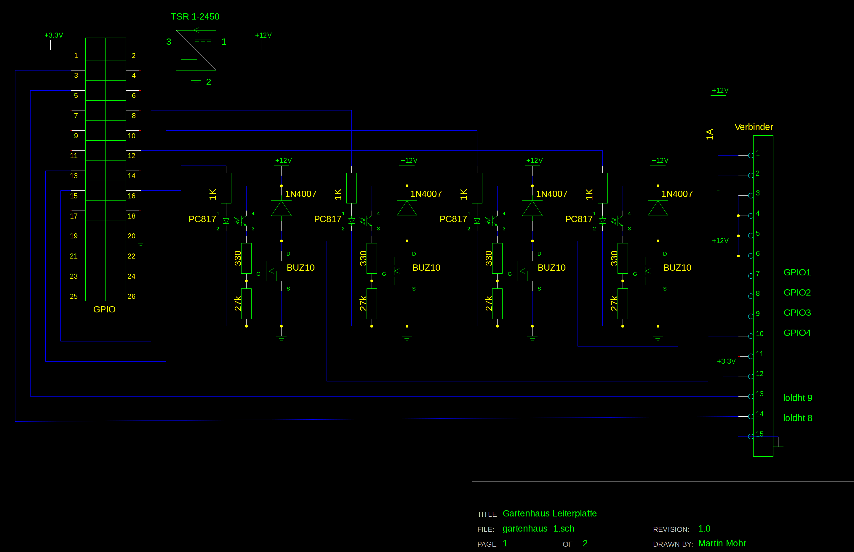Image resolution: width=854 pixels, height=552 pixels.
Task: Click the leftmost 27k resistor symbol
Action: tap(246, 303)
